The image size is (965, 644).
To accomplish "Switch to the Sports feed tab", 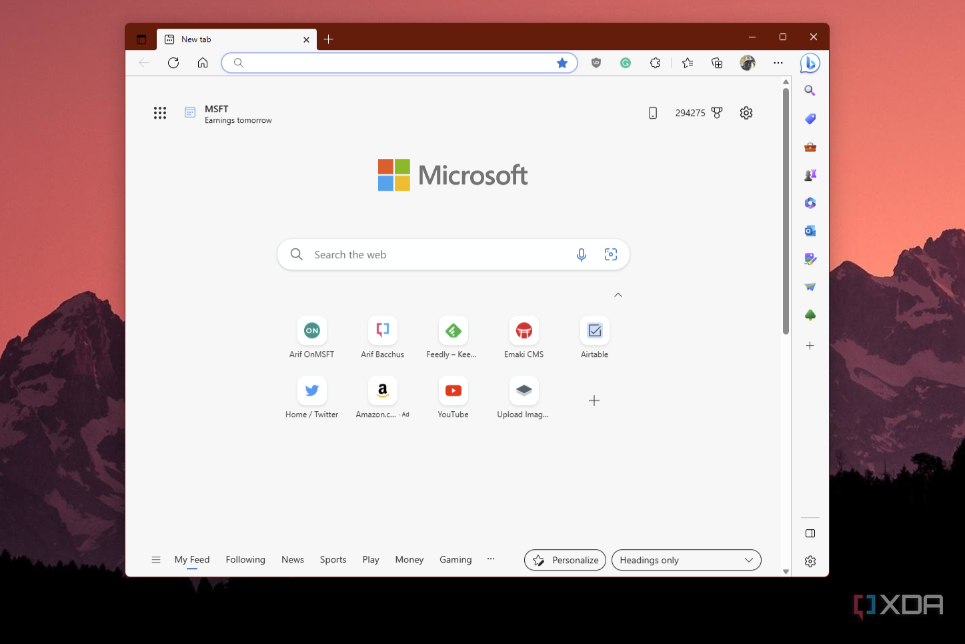I will (x=333, y=559).
